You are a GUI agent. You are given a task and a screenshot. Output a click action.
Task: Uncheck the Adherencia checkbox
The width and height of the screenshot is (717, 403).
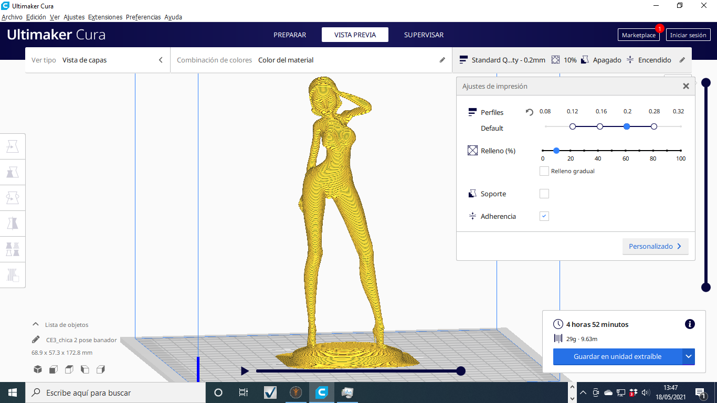(544, 216)
